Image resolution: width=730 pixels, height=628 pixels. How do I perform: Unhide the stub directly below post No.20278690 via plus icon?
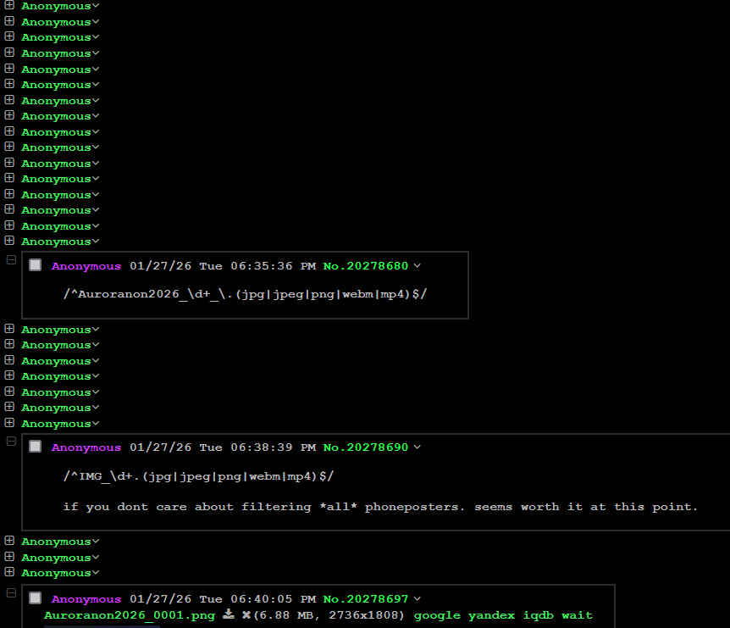point(9,541)
